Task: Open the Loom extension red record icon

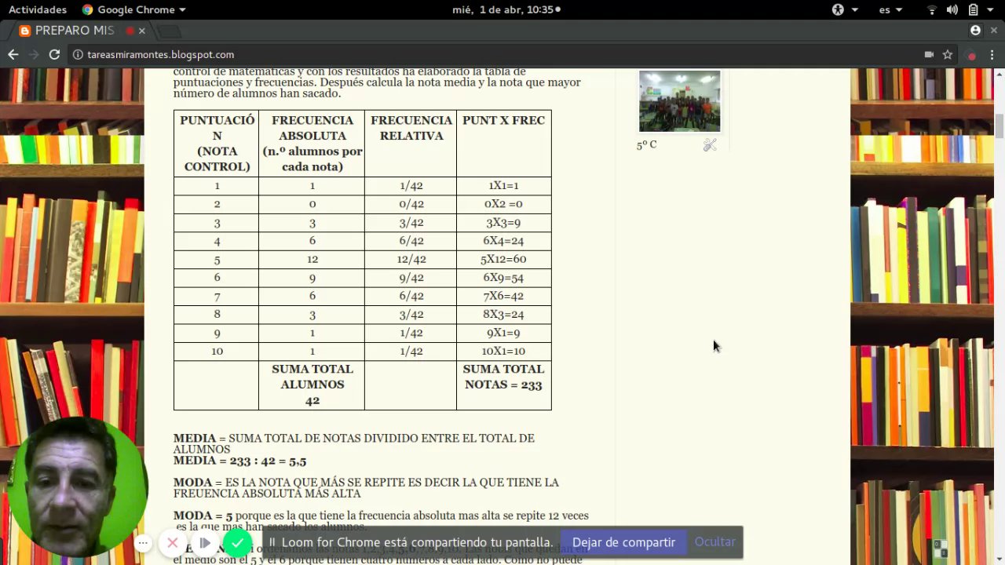Action: coord(972,55)
